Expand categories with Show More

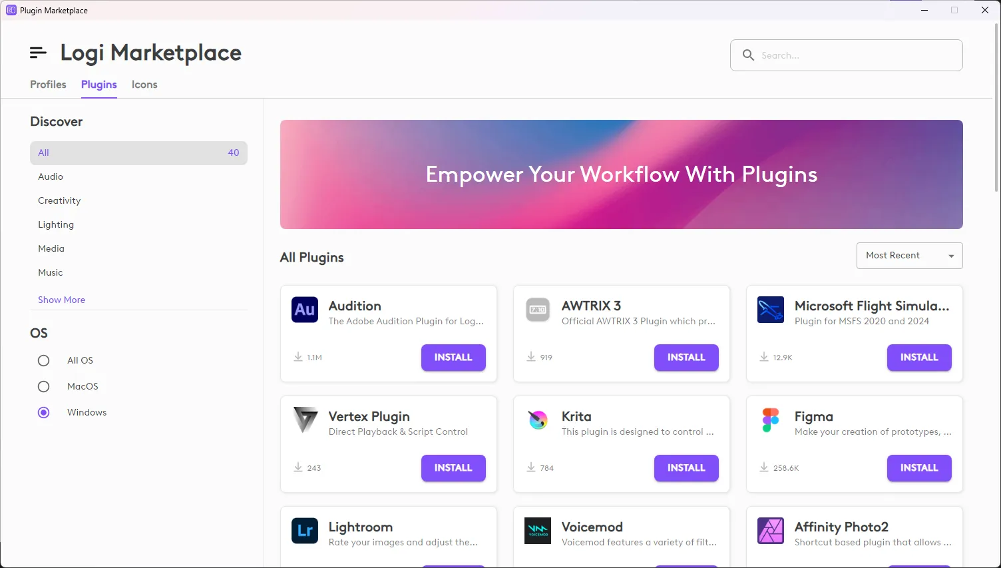point(61,300)
